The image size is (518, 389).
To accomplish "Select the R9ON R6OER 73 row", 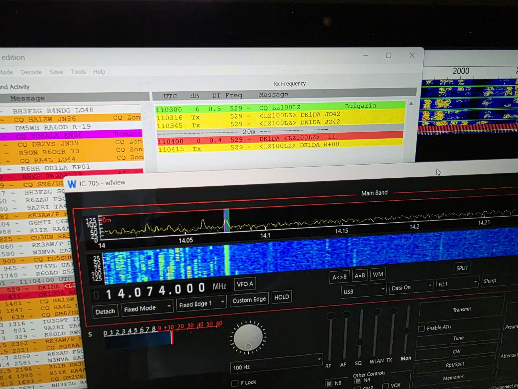I will pyautogui.click(x=72, y=151).
